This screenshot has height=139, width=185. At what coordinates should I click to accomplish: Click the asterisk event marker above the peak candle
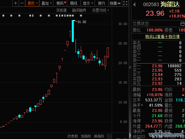click(73, 16)
